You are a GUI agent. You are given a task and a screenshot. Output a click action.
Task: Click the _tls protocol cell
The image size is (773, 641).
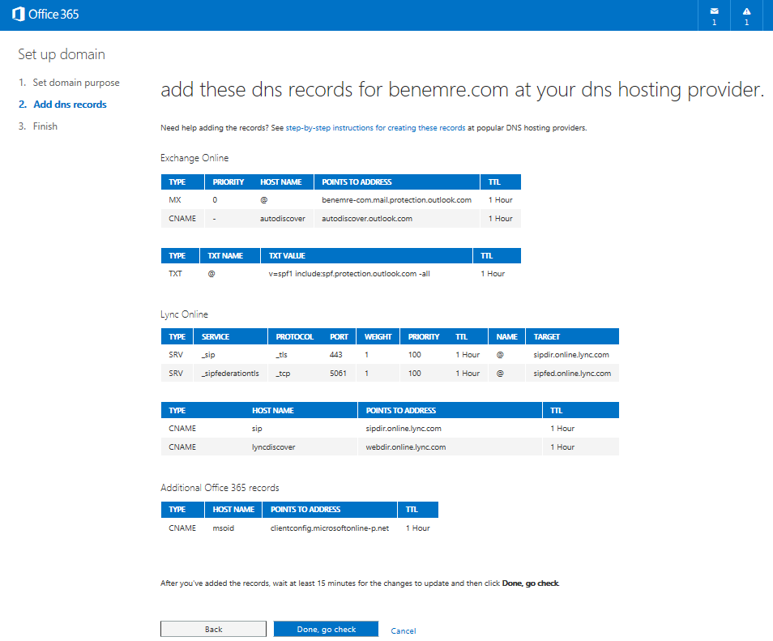tap(281, 355)
